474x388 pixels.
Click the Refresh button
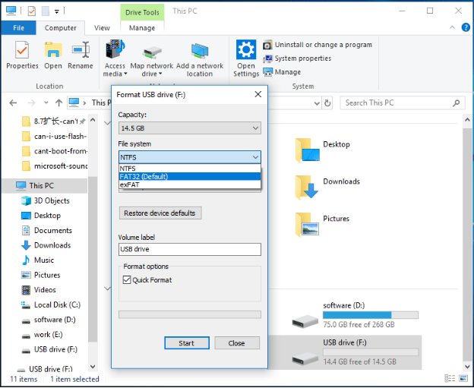pyautogui.click(x=327, y=103)
